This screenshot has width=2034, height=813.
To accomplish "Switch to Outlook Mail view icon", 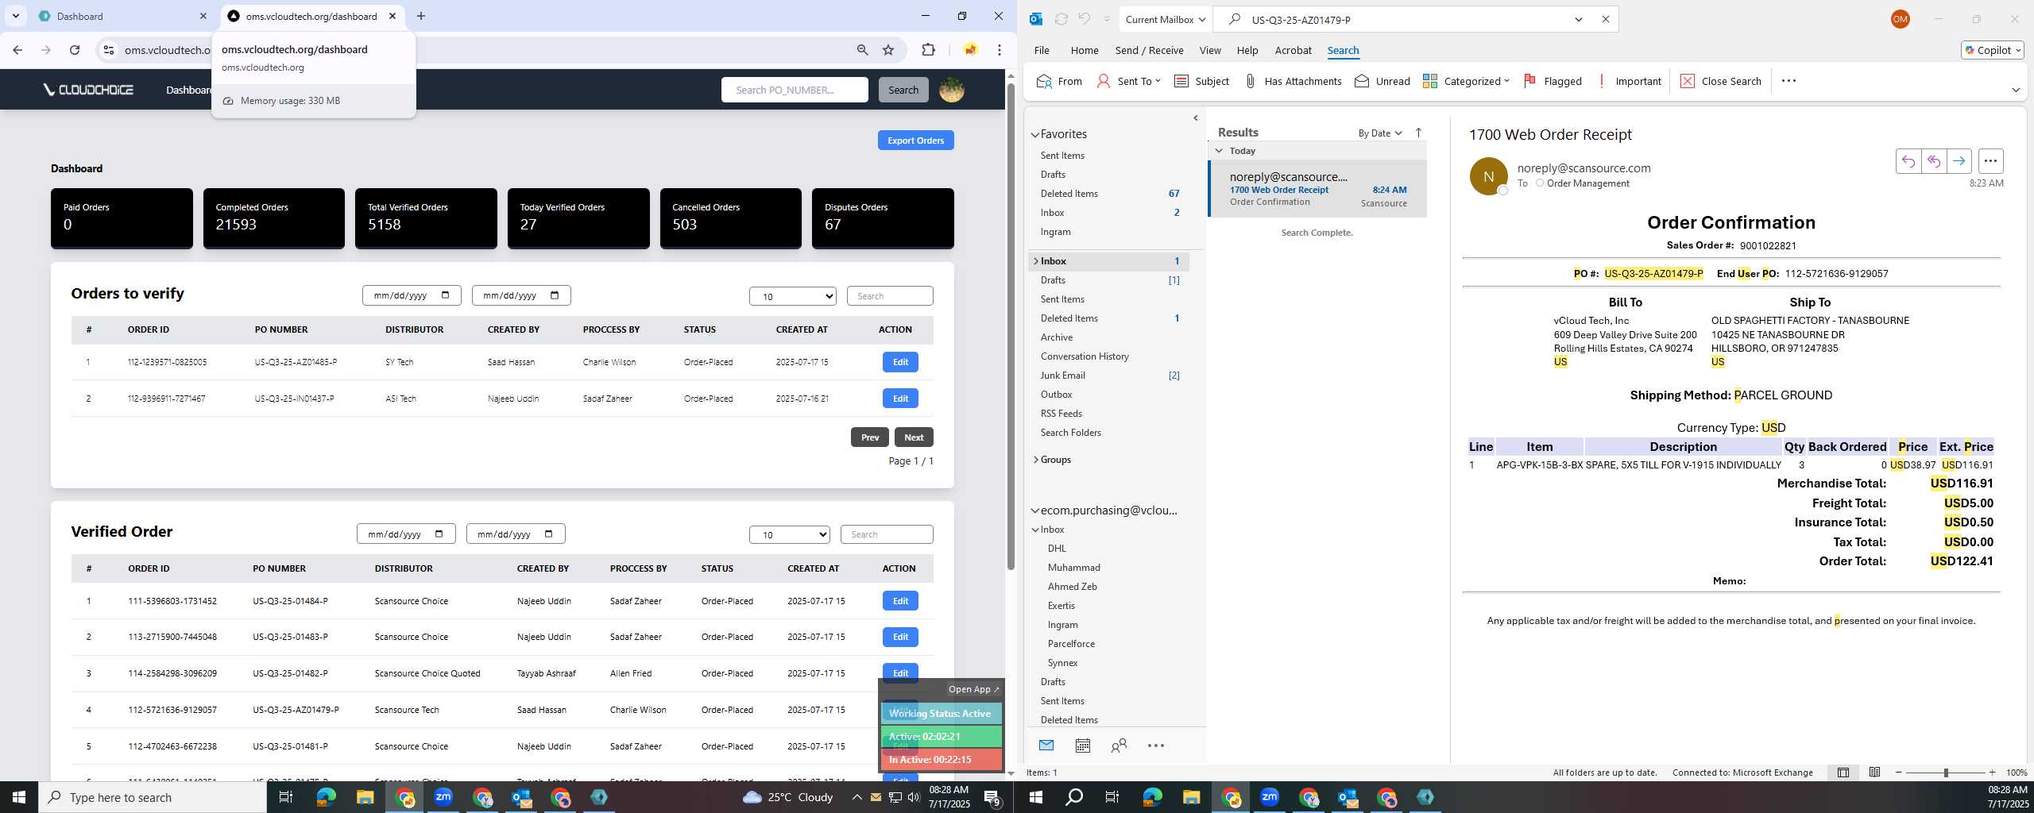I will [x=1046, y=746].
